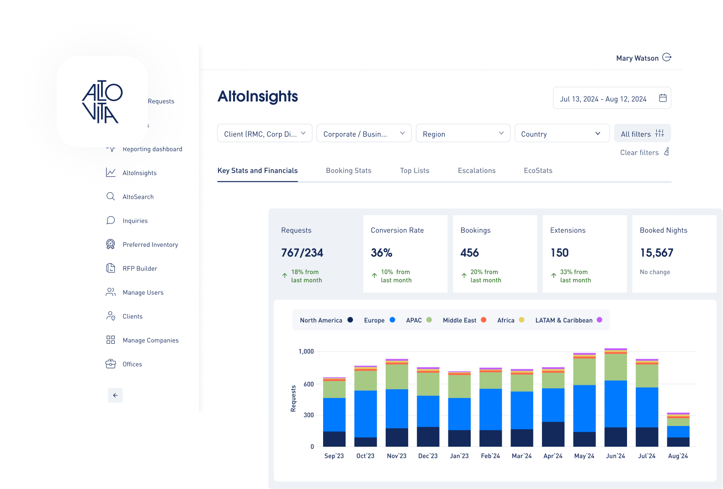Click the Manage Companies grid icon
Image resolution: width=723 pixels, height=489 pixels.
111,340
